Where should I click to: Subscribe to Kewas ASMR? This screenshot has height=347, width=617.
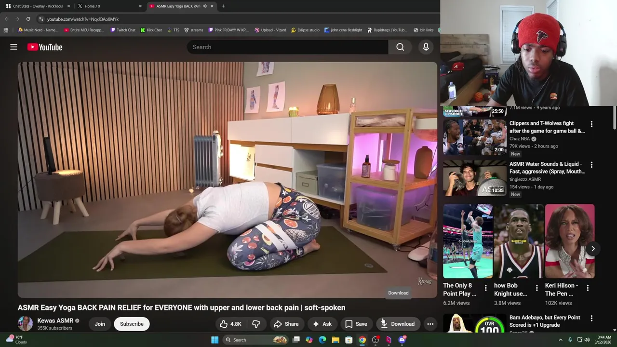[x=132, y=324]
